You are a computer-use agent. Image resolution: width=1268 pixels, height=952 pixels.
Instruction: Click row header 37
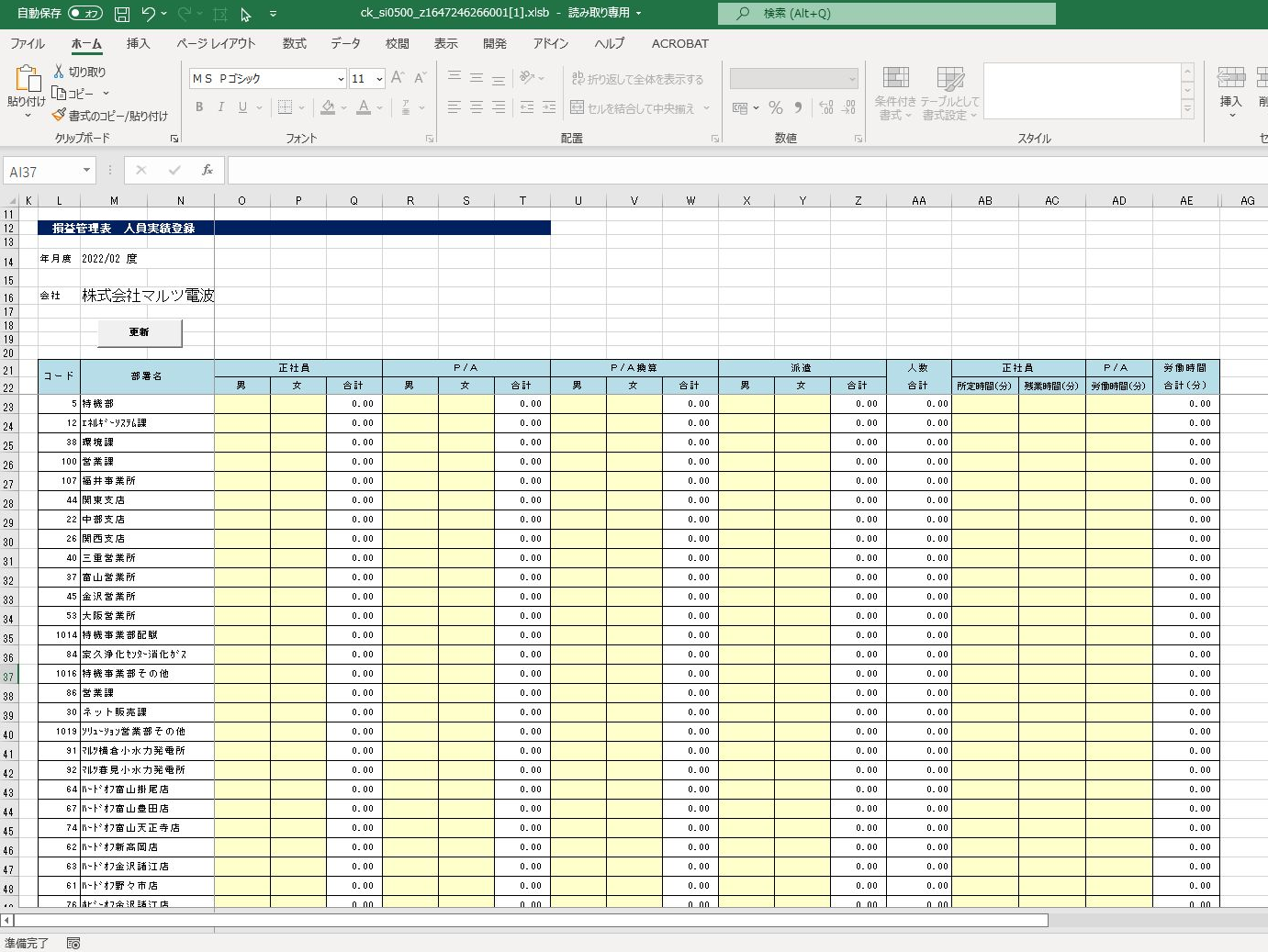click(8, 678)
